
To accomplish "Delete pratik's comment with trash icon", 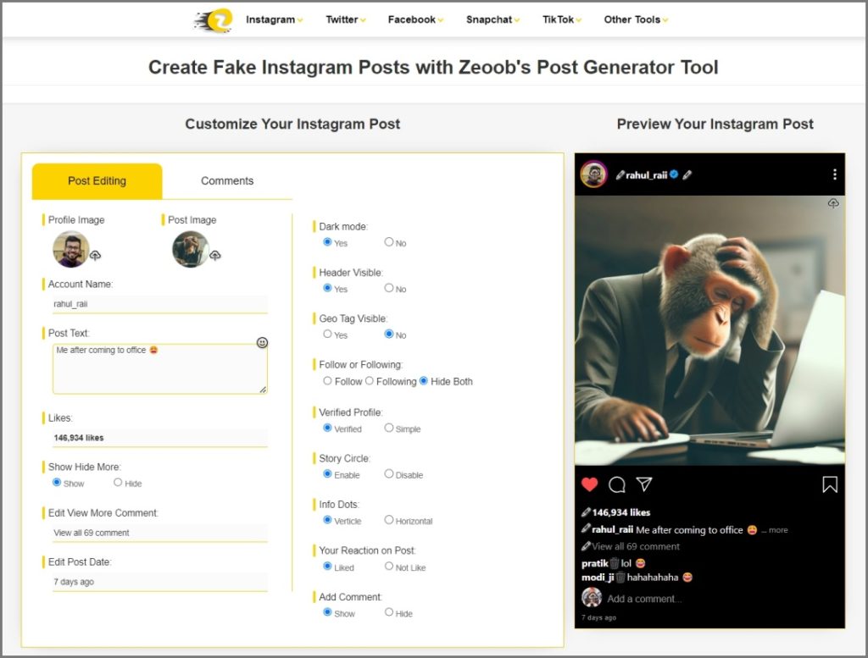I will click(614, 563).
